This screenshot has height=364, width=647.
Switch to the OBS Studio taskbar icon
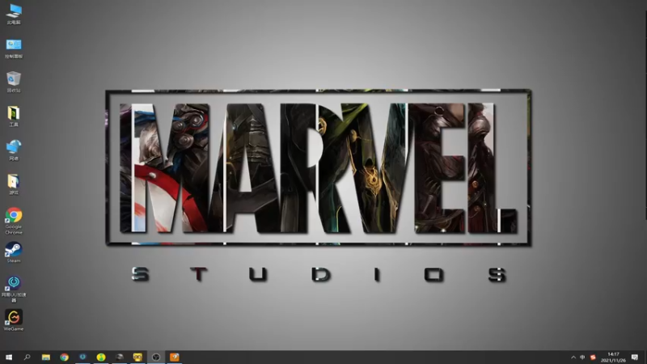click(156, 357)
